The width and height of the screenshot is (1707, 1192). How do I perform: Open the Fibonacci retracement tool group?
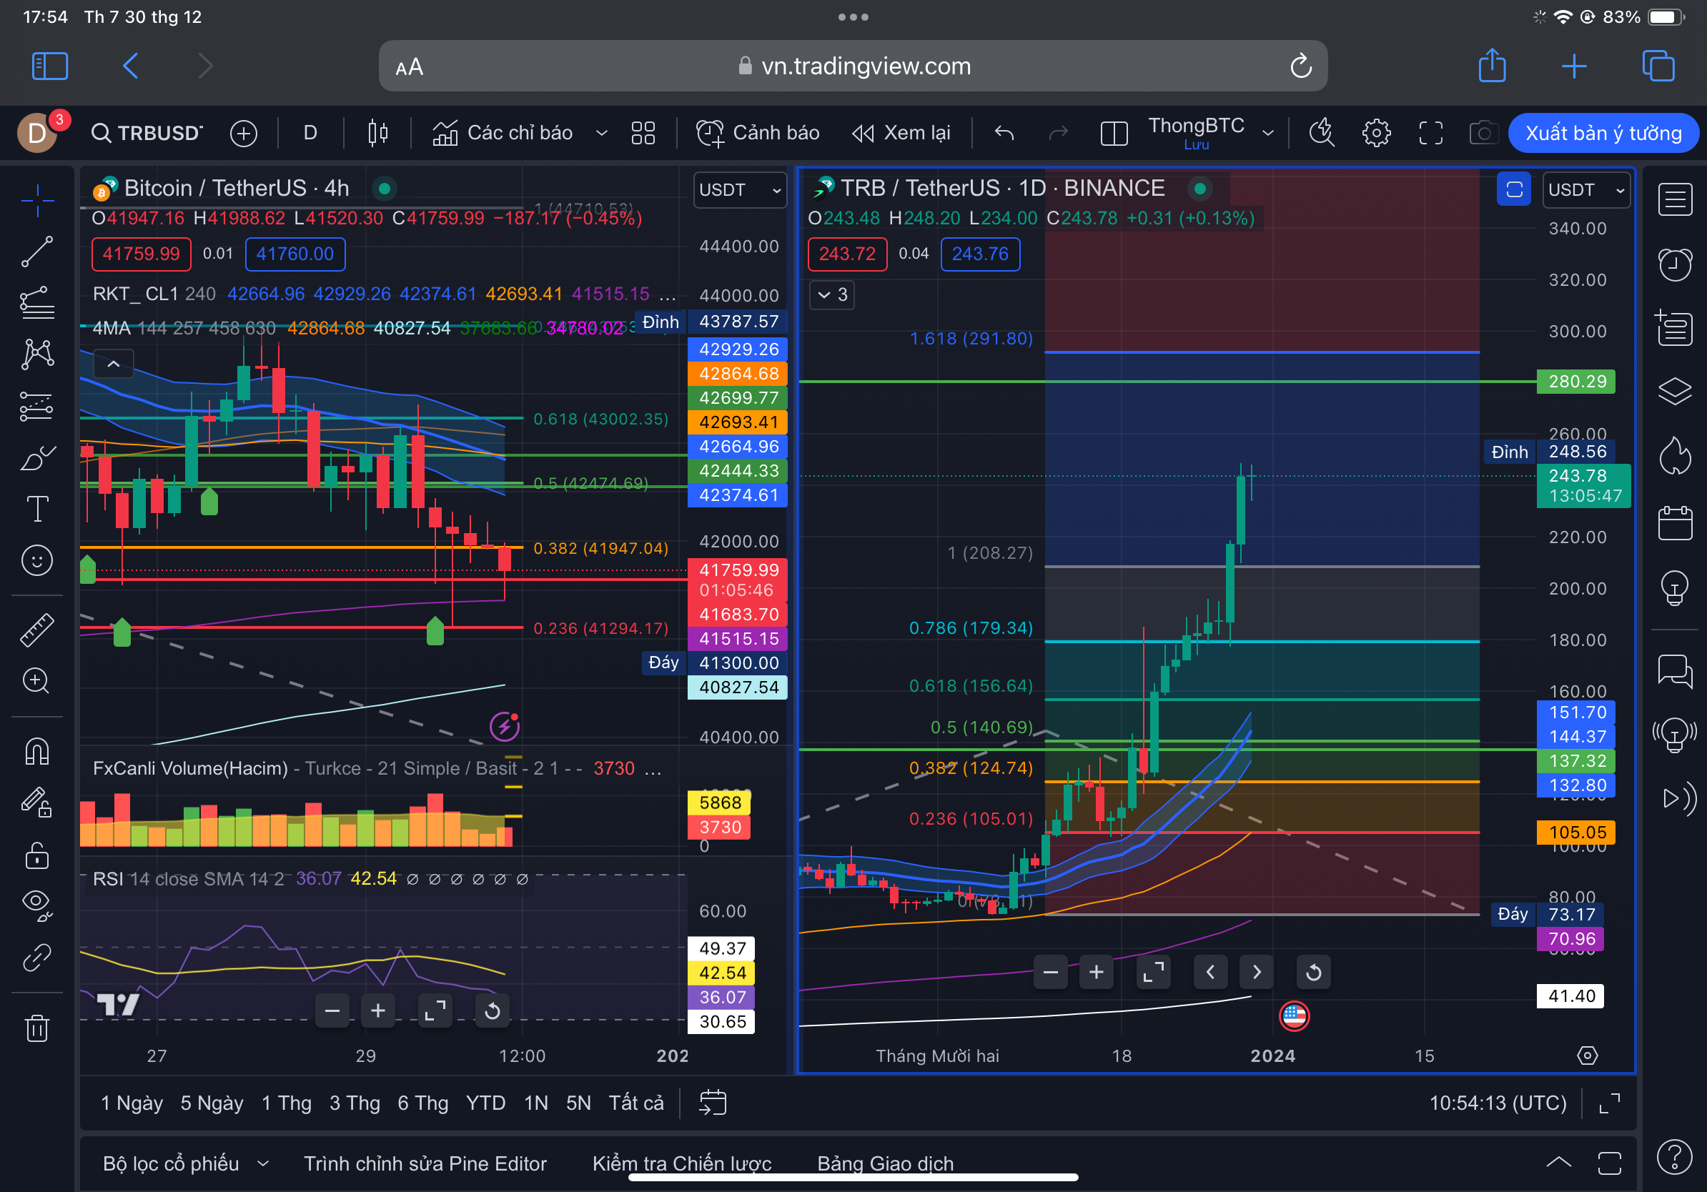(37, 302)
